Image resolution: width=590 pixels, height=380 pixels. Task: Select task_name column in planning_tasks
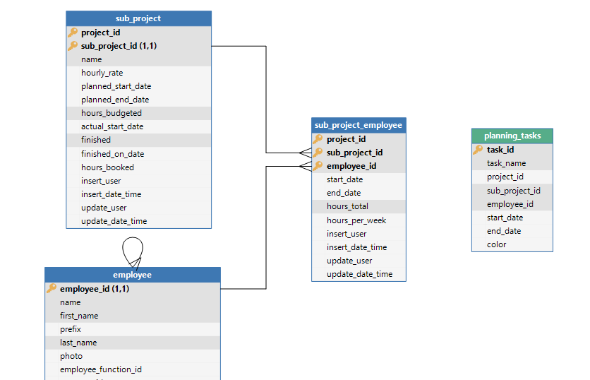tap(506, 163)
